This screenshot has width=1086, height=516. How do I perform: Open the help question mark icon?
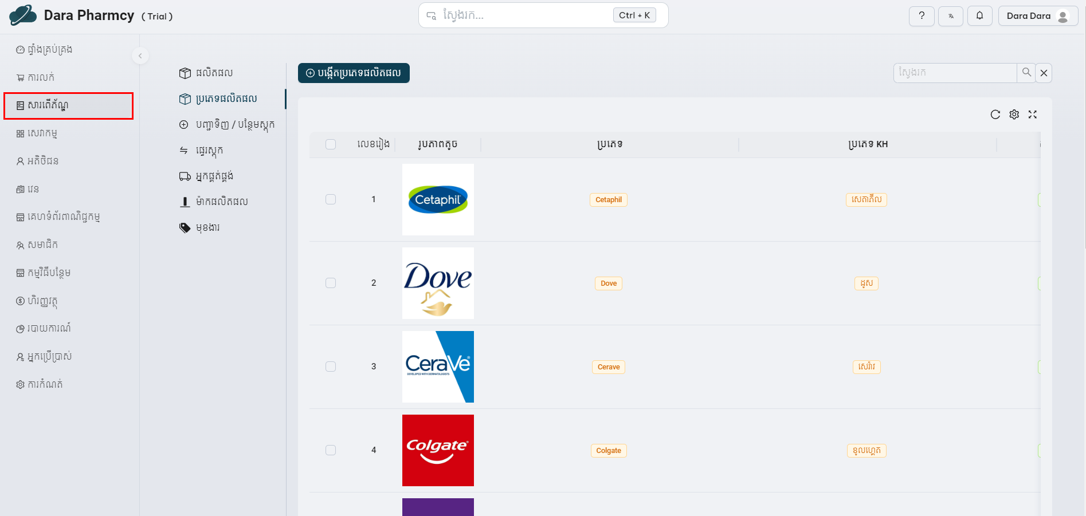tap(921, 16)
